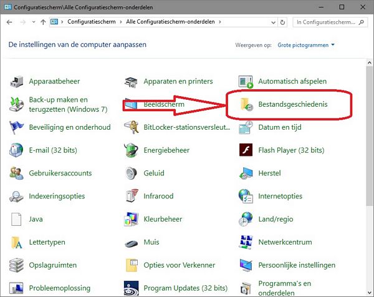
Task: Open Opslagruimten drives icon
Action: tap(16, 265)
